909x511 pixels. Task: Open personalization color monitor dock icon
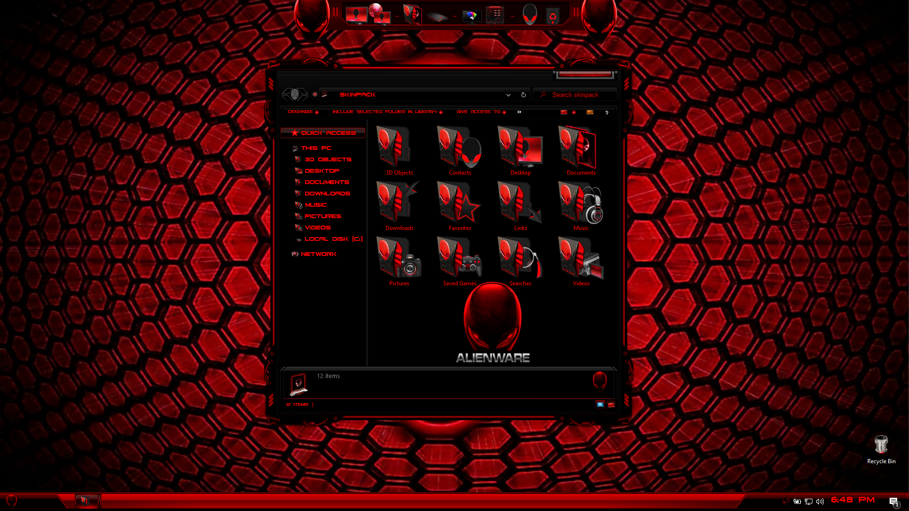(472, 16)
